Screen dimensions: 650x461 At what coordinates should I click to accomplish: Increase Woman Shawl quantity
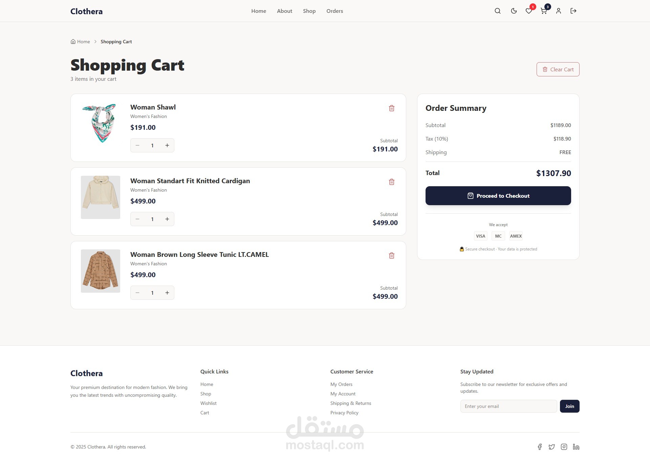pyautogui.click(x=167, y=145)
